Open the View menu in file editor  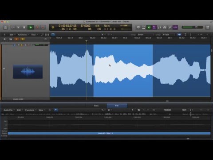coord(41,110)
